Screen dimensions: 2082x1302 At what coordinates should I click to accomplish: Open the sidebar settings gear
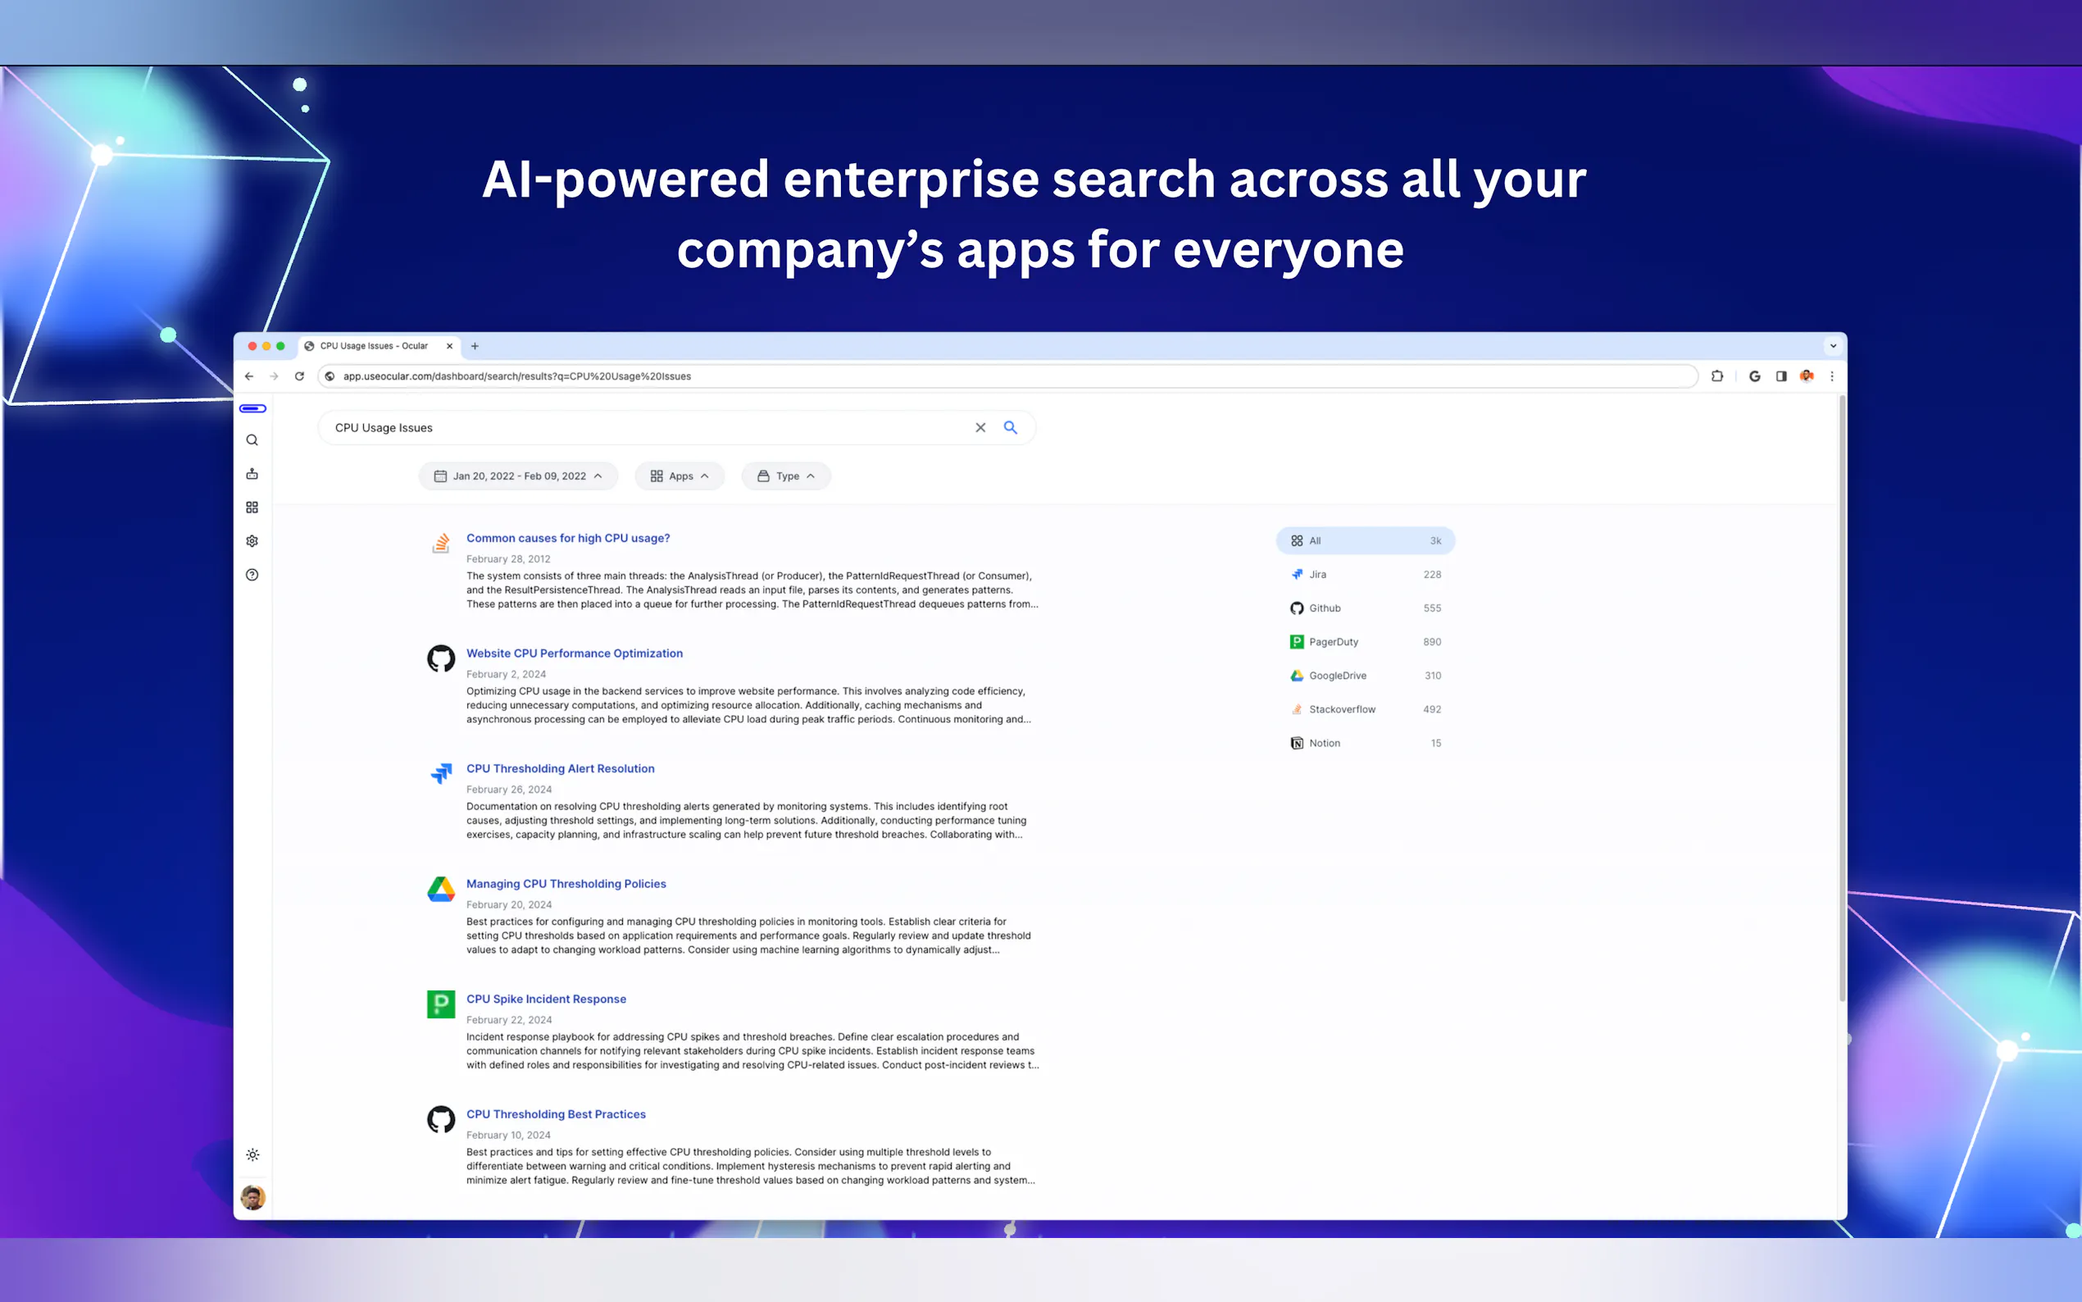tap(252, 541)
